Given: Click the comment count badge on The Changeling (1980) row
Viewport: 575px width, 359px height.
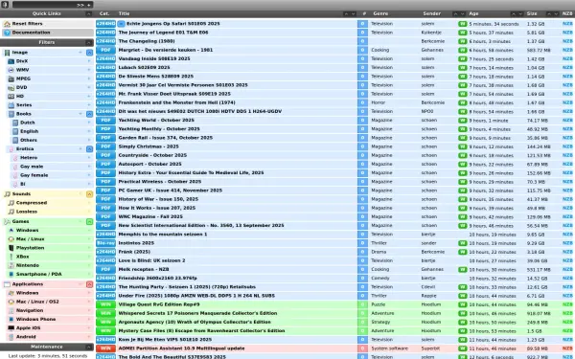Looking at the screenshot, I should pos(362,41).
